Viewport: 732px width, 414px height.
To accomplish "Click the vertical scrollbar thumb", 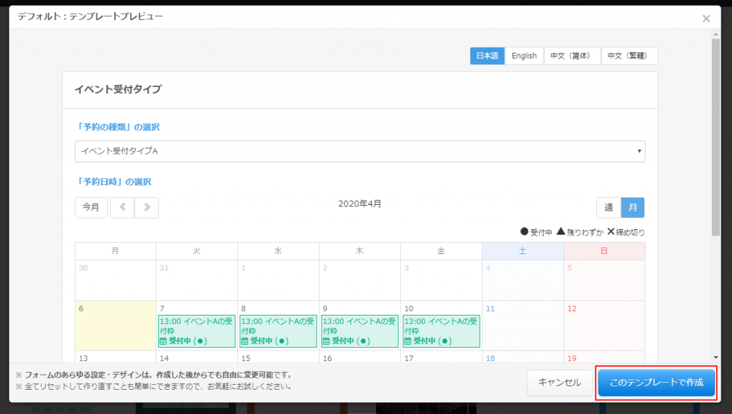I will (716, 136).
